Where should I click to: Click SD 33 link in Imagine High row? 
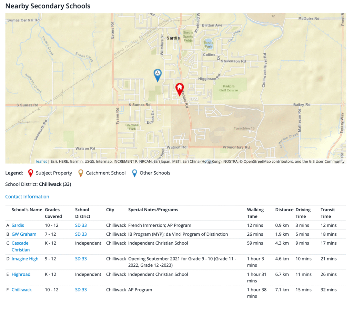81,259
